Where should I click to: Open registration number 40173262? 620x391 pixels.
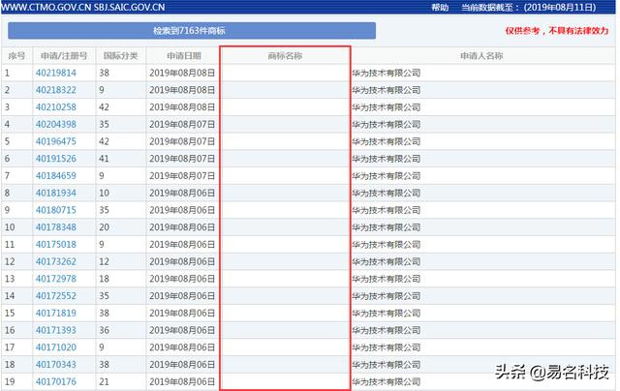click(56, 262)
